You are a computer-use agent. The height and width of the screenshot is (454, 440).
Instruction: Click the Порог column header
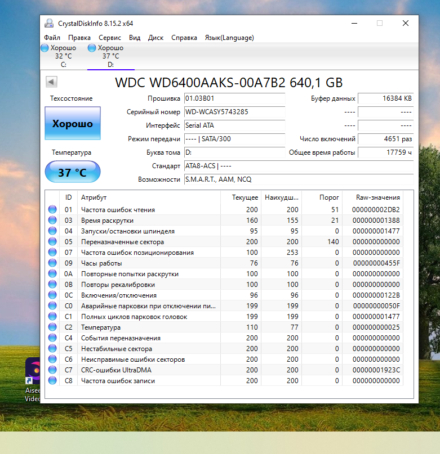tap(322, 197)
